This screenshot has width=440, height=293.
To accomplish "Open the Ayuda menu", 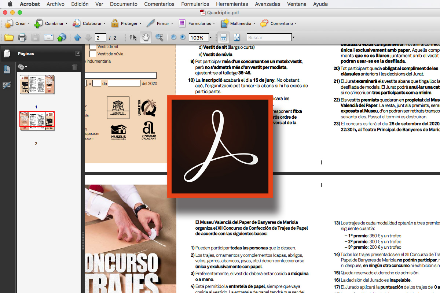I will [320, 4].
